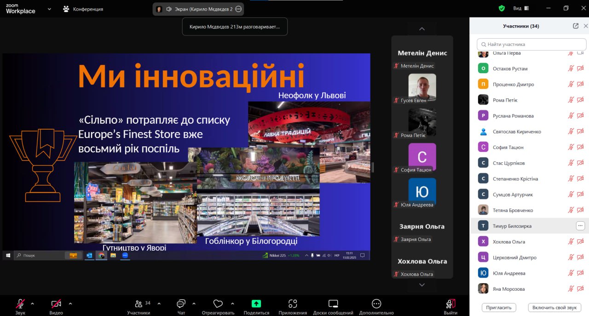
Task: Open the Дополнительно more options button
Action: pos(376,307)
